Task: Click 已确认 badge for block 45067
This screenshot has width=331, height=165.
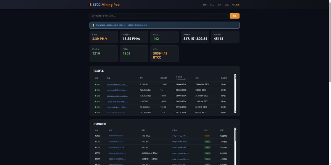Action: click(207, 147)
